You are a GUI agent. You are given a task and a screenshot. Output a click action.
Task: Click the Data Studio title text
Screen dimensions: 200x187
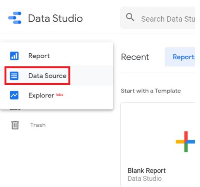pyautogui.click(x=55, y=19)
